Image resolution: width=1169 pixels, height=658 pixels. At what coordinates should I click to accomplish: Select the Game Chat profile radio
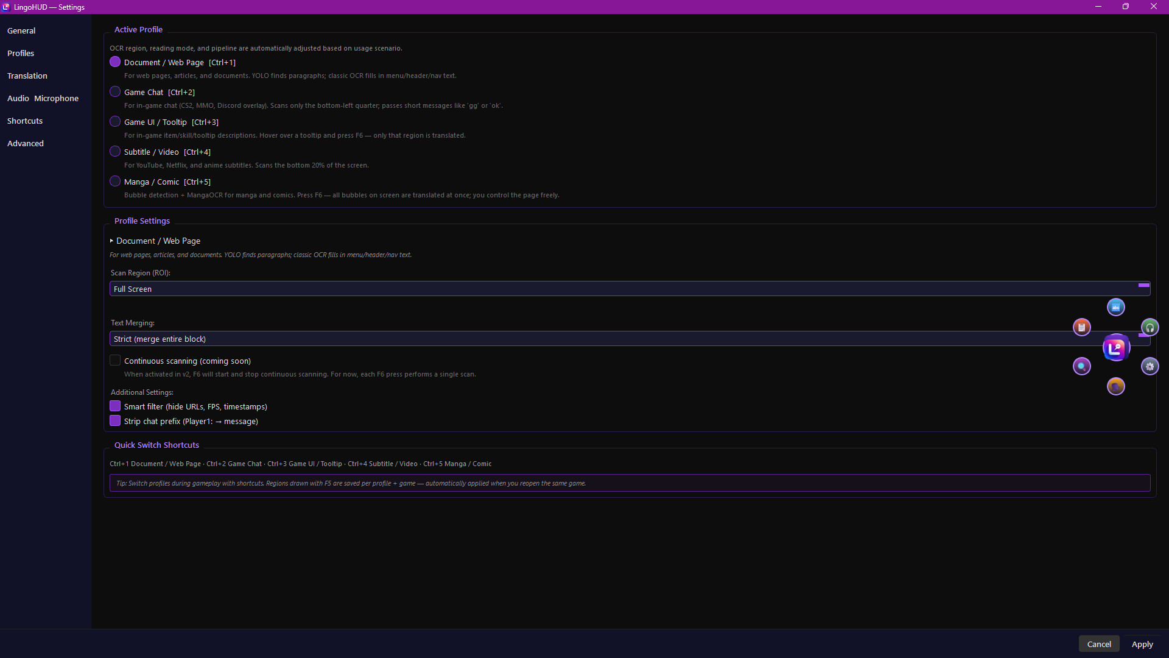[115, 92]
